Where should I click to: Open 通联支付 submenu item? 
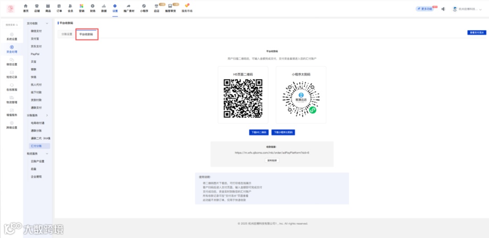coord(36,107)
